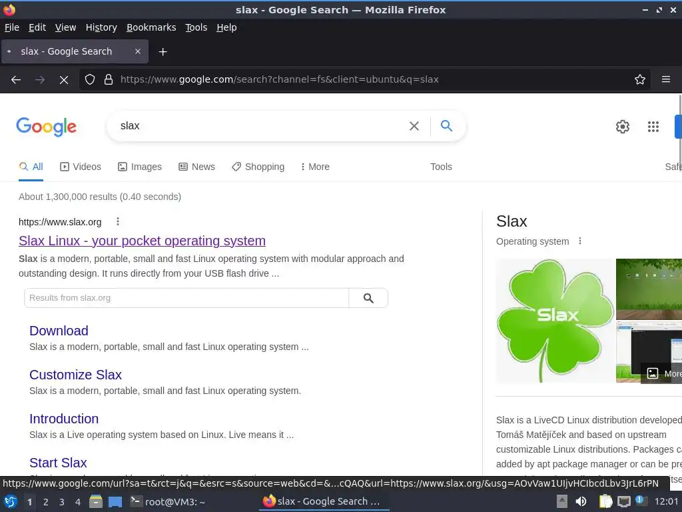Switch to workspace 2
The width and height of the screenshot is (682, 512).
46,502
